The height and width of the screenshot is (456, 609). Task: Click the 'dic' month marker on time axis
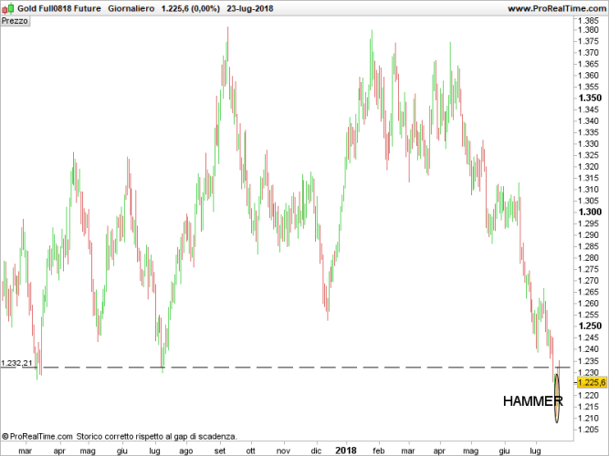[316, 451]
